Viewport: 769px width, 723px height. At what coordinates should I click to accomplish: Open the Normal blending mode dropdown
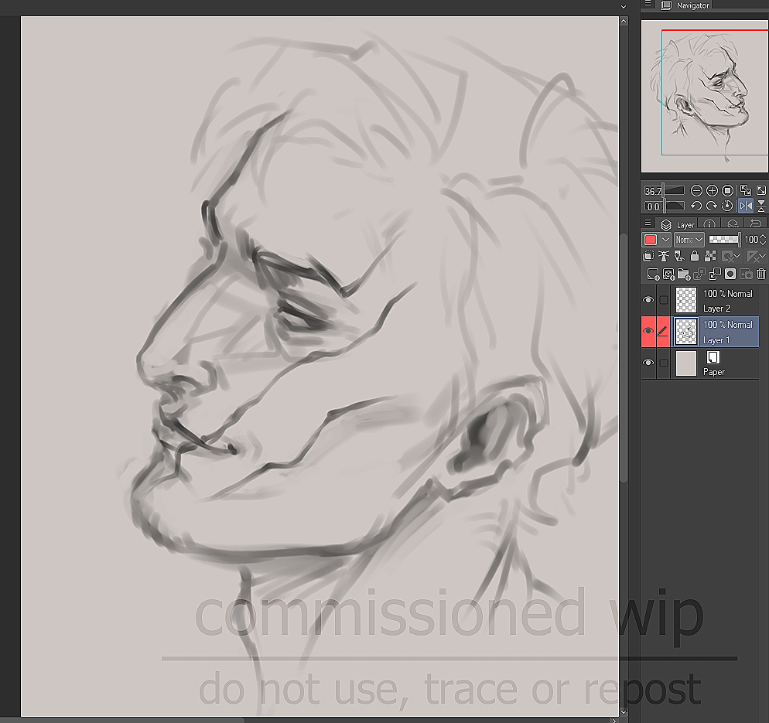coord(689,240)
